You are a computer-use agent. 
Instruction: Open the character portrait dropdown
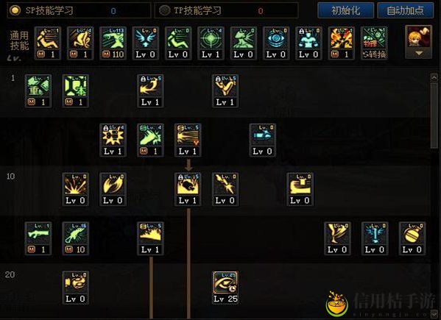point(418,42)
